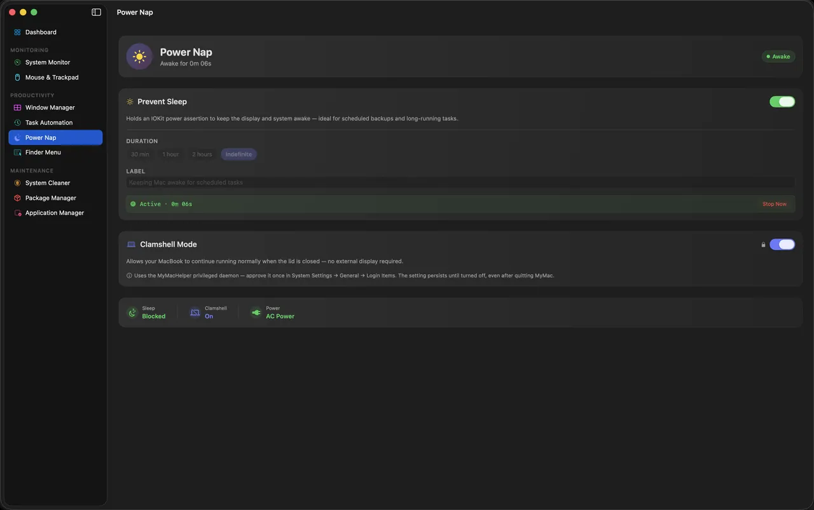The height and width of the screenshot is (510, 814).
Task: Select Task Automation in sidebar
Action: (x=55, y=123)
